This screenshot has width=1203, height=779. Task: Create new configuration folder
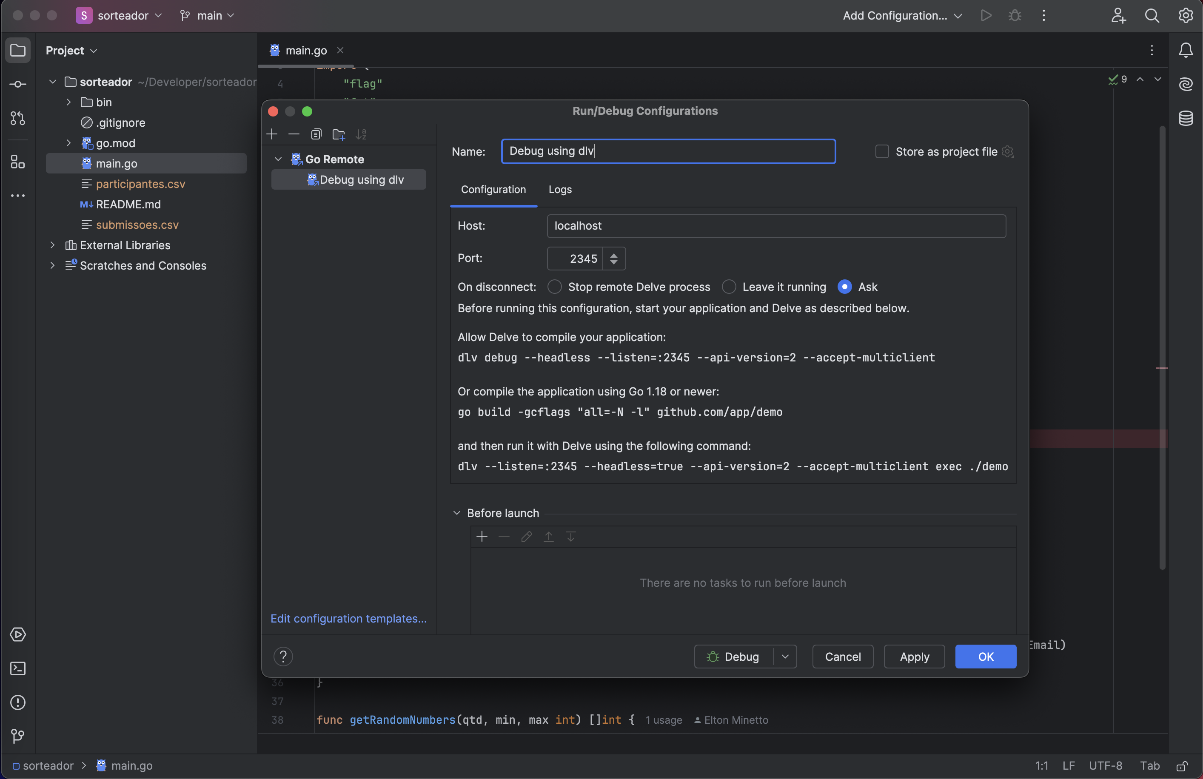coord(338,134)
